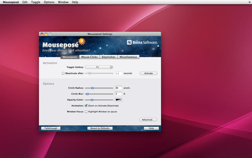Screen dimensions: 252x158
Task: Open the Advanced options panel
Action: pyautogui.click(x=148, y=120)
